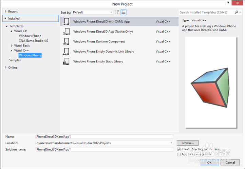This screenshot has height=169, width=245.
Task: Click the 3D cube preview image
Action: (210, 88)
